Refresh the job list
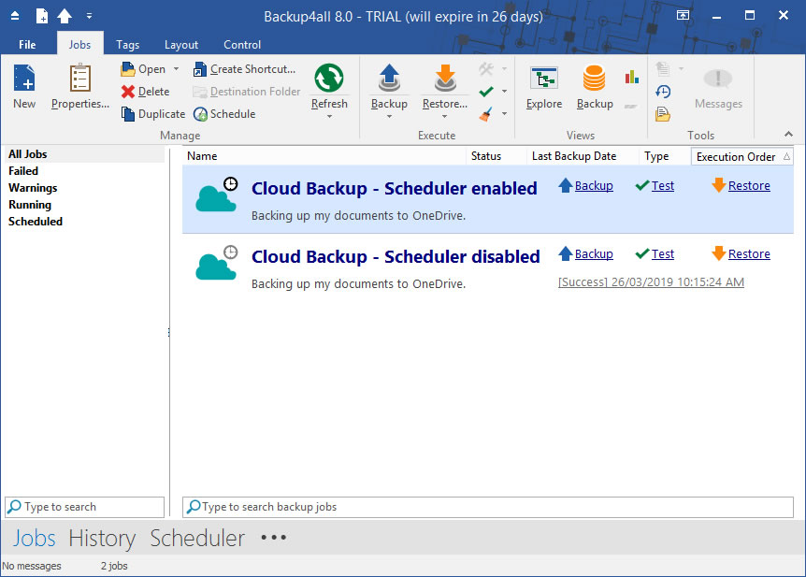 tap(329, 86)
